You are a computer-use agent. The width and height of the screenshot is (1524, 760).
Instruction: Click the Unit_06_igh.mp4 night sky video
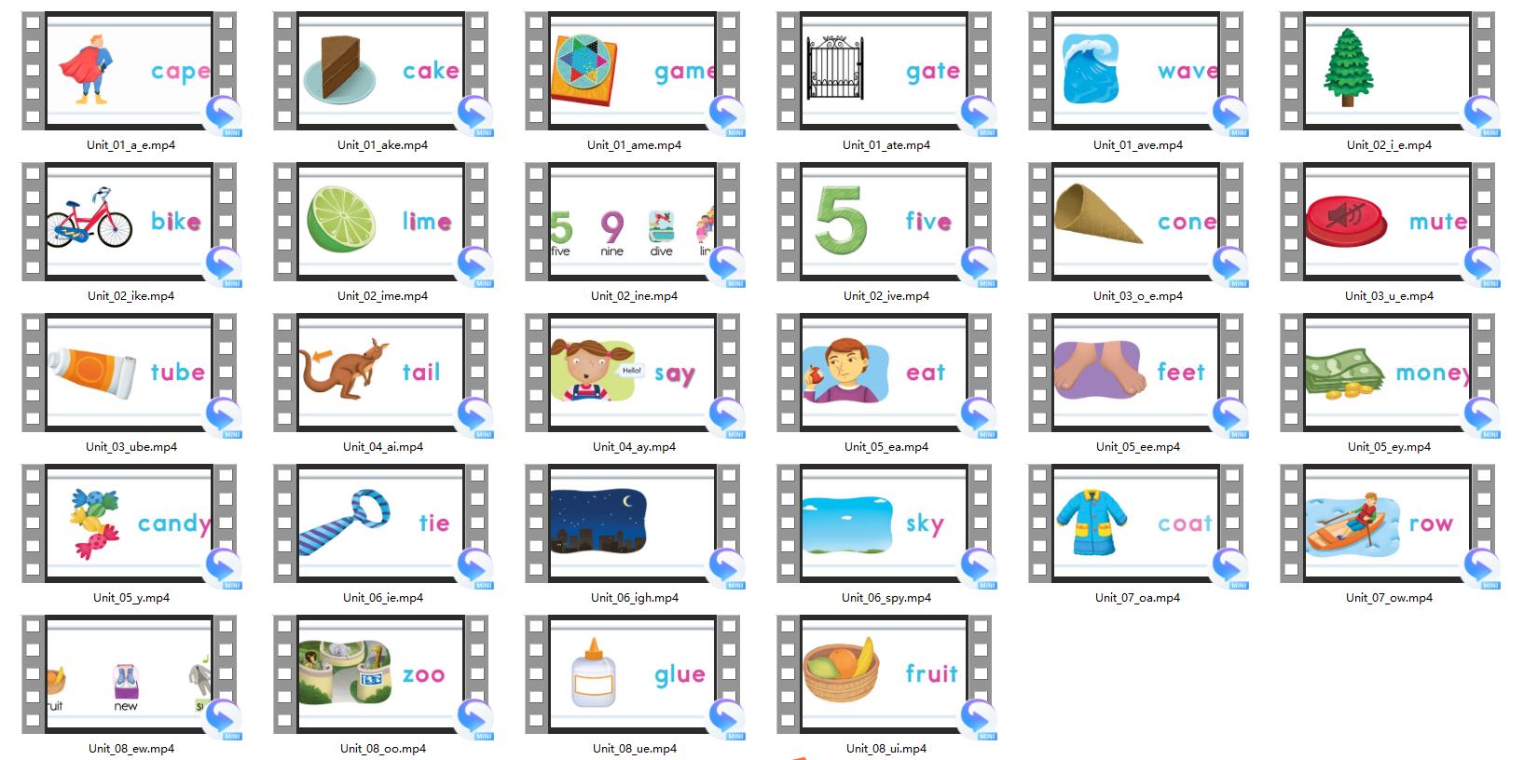point(632,523)
